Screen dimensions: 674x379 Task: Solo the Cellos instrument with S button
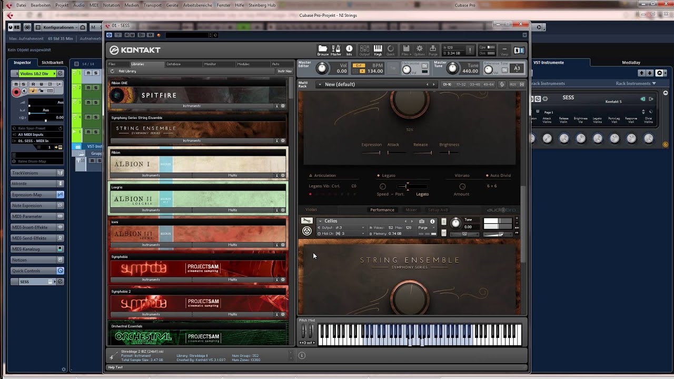444,222
